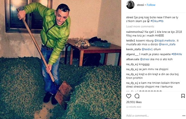Open the @kevin_stafa mention link
This screenshot has height=119, width=186.
click(167, 44)
